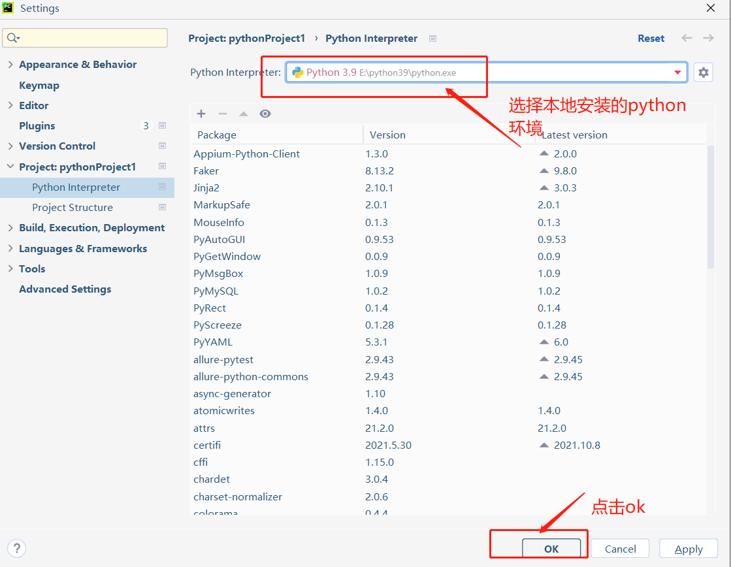731x567 pixels.
Task: Click the Cancel button
Action: (620, 549)
